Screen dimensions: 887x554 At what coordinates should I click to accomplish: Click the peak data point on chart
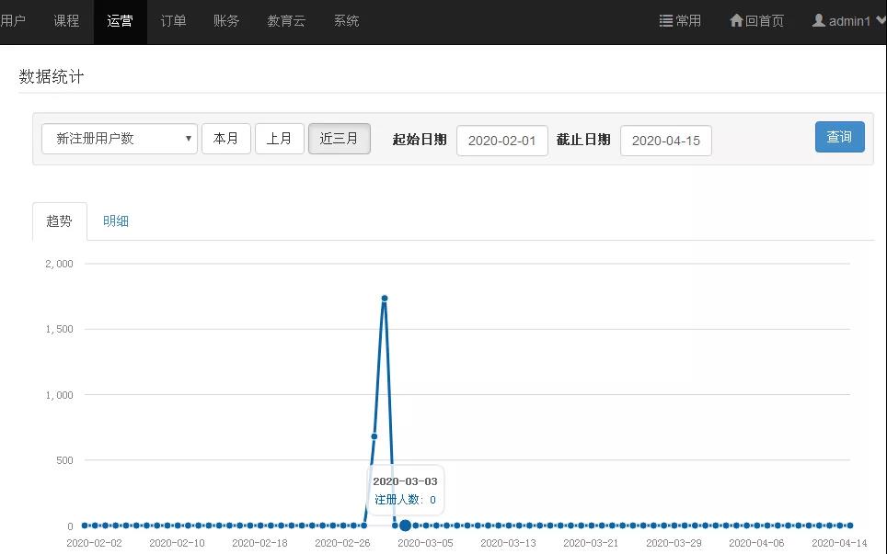385,299
